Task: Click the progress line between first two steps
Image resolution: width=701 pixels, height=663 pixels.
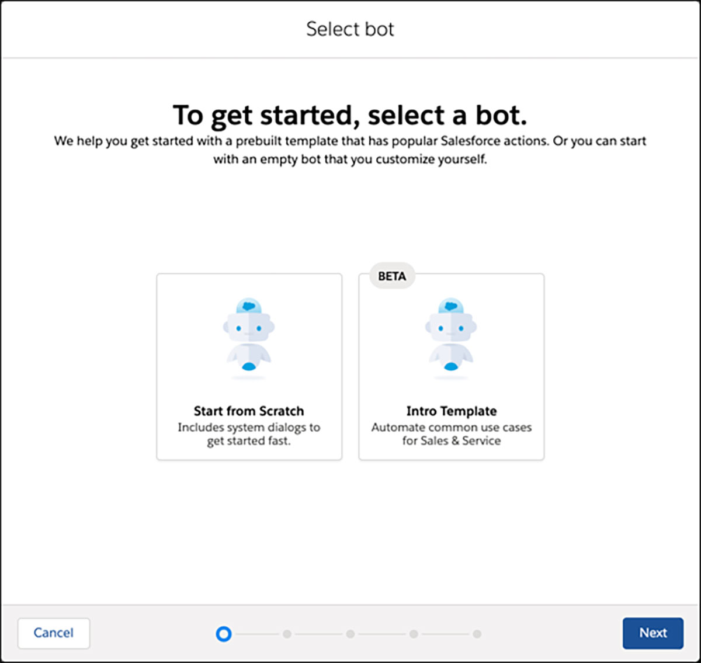Action: pos(255,634)
